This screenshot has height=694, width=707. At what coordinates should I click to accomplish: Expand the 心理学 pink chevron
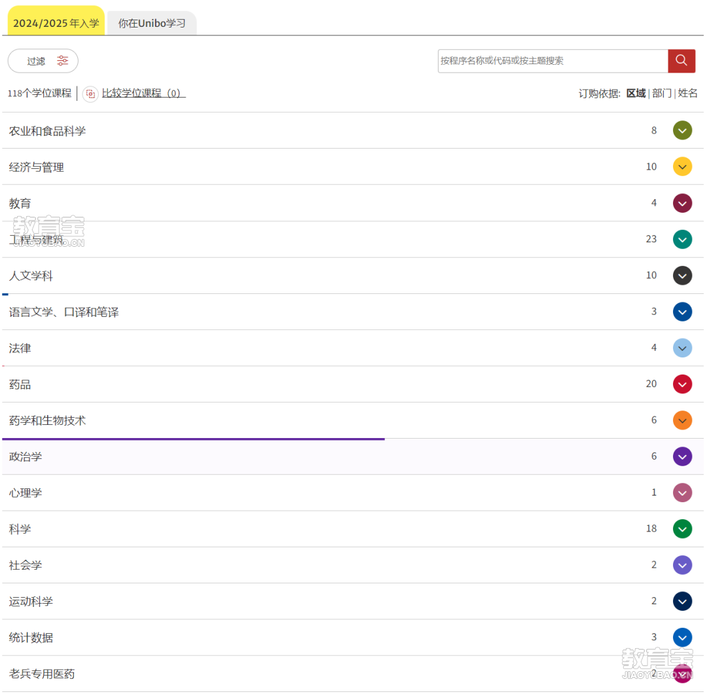682,493
